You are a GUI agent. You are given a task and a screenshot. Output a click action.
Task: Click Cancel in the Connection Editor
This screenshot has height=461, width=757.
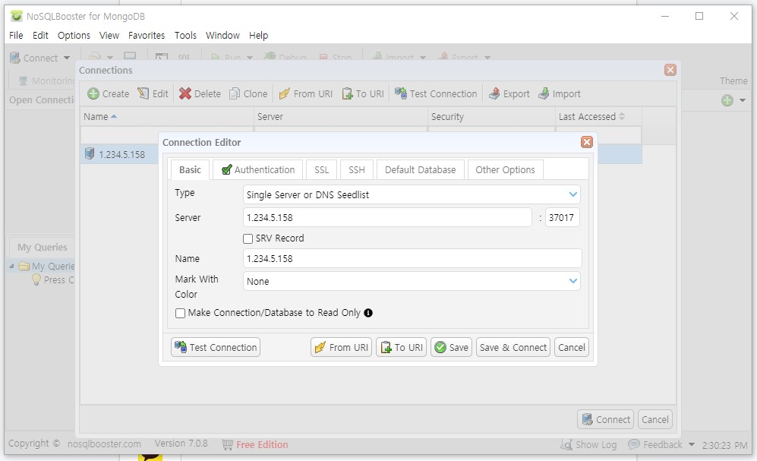(572, 347)
